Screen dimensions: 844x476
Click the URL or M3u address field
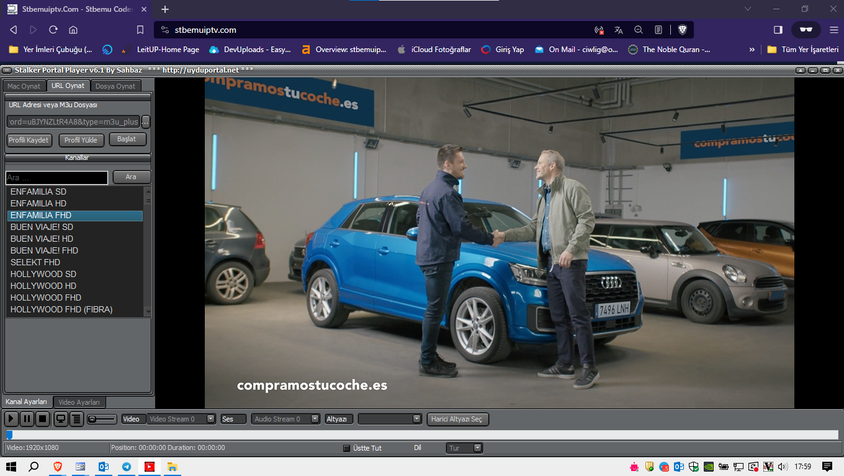pos(73,121)
